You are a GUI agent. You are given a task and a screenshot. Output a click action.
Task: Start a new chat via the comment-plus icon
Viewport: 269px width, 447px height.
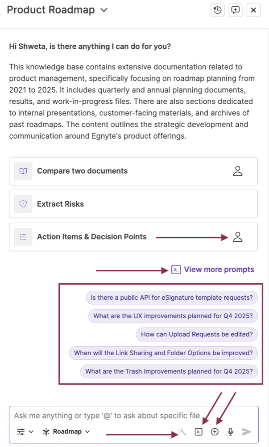[x=235, y=10]
